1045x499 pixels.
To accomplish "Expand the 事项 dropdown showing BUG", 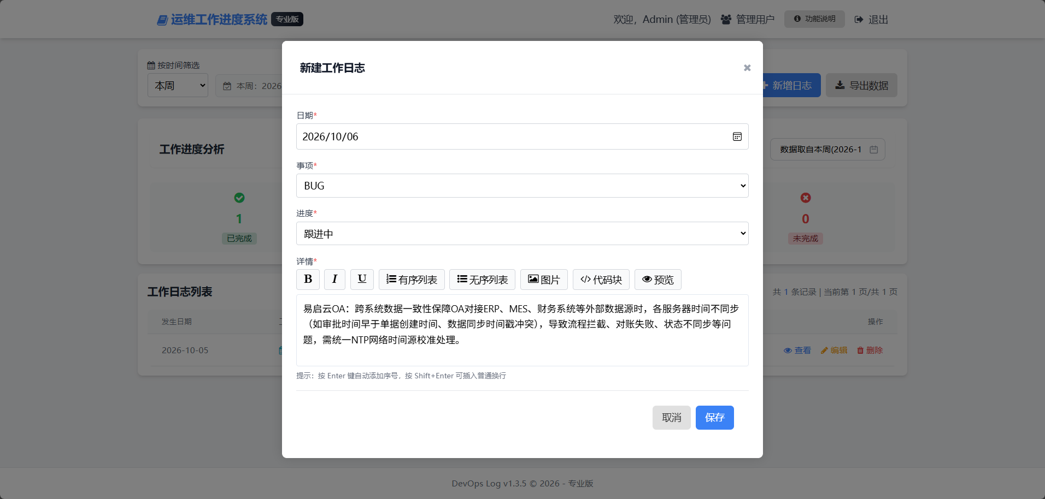I will [522, 186].
